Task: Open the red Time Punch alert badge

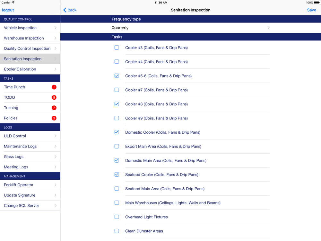Action: click(54, 87)
